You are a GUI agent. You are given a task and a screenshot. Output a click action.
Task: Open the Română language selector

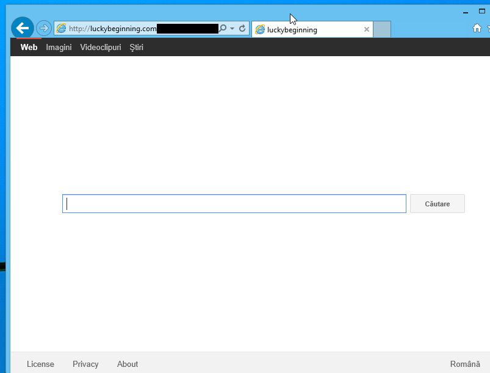coord(466,364)
